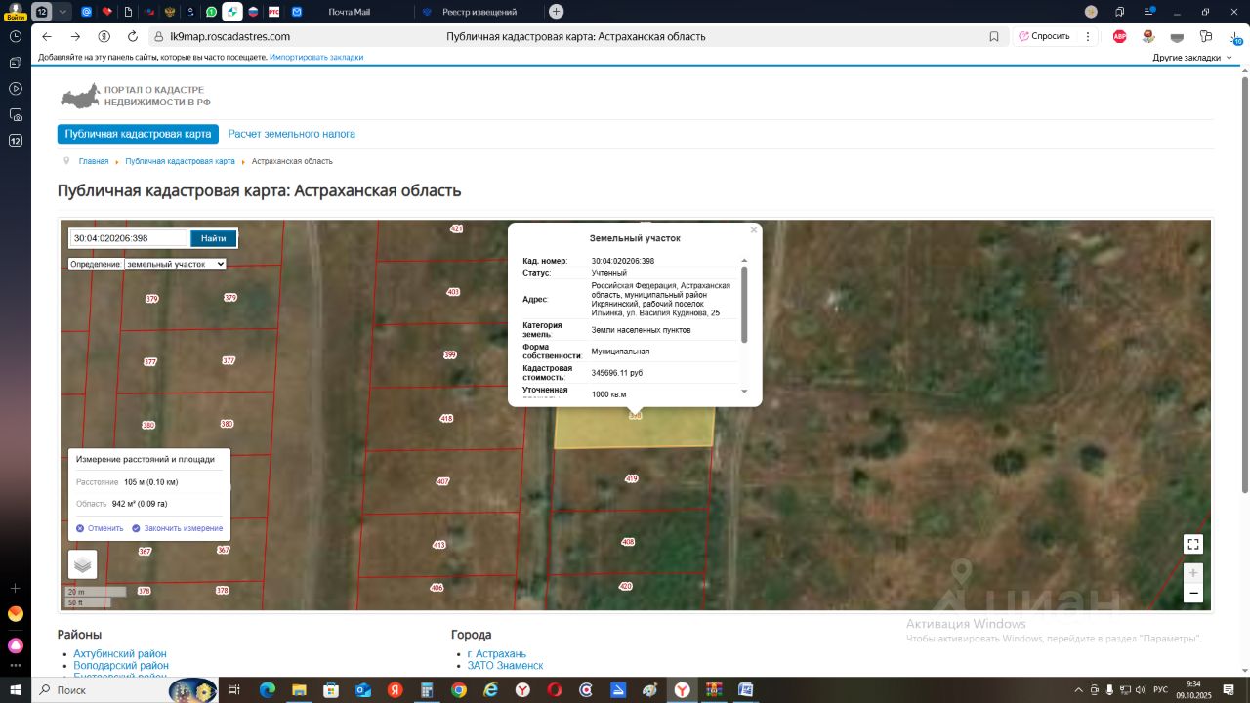The width and height of the screenshot is (1250, 703).
Task: Open the Yandex home button in toolbar
Action: coord(104,36)
